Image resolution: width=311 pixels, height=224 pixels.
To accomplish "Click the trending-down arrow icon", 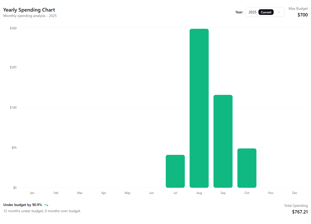I will point(46,205).
